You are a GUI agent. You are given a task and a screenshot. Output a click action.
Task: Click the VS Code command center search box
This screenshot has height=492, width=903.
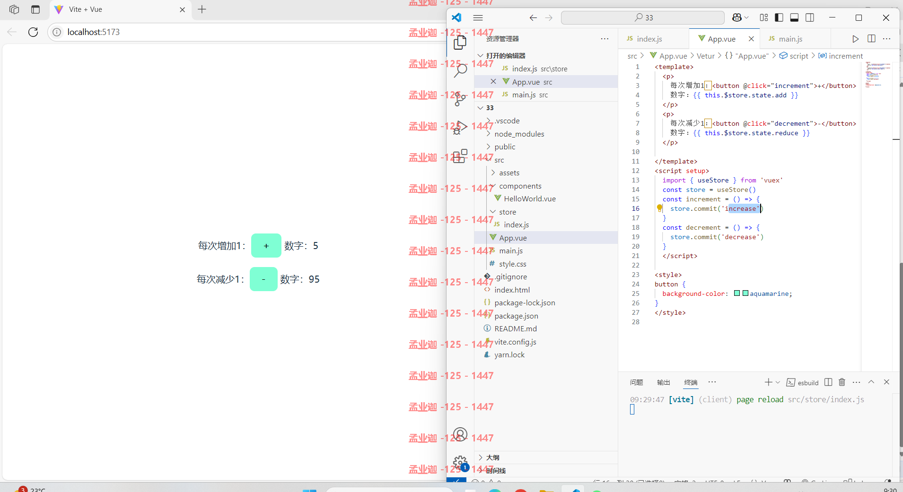pyautogui.click(x=642, y=17)
